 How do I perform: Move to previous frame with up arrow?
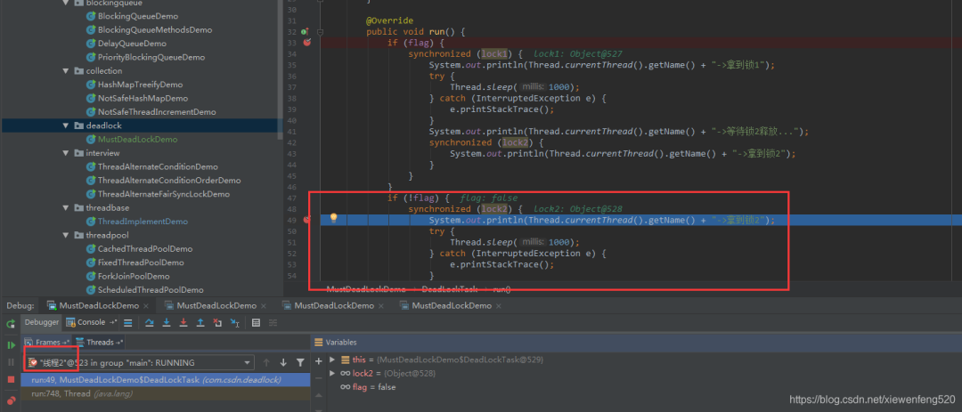click(x=266, y=362)
